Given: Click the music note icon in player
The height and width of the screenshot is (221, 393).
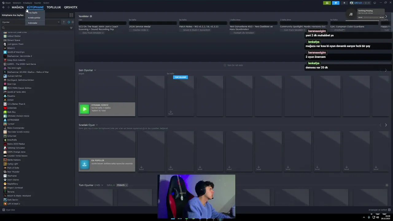Looking at the screenshot, I should 351,14.
